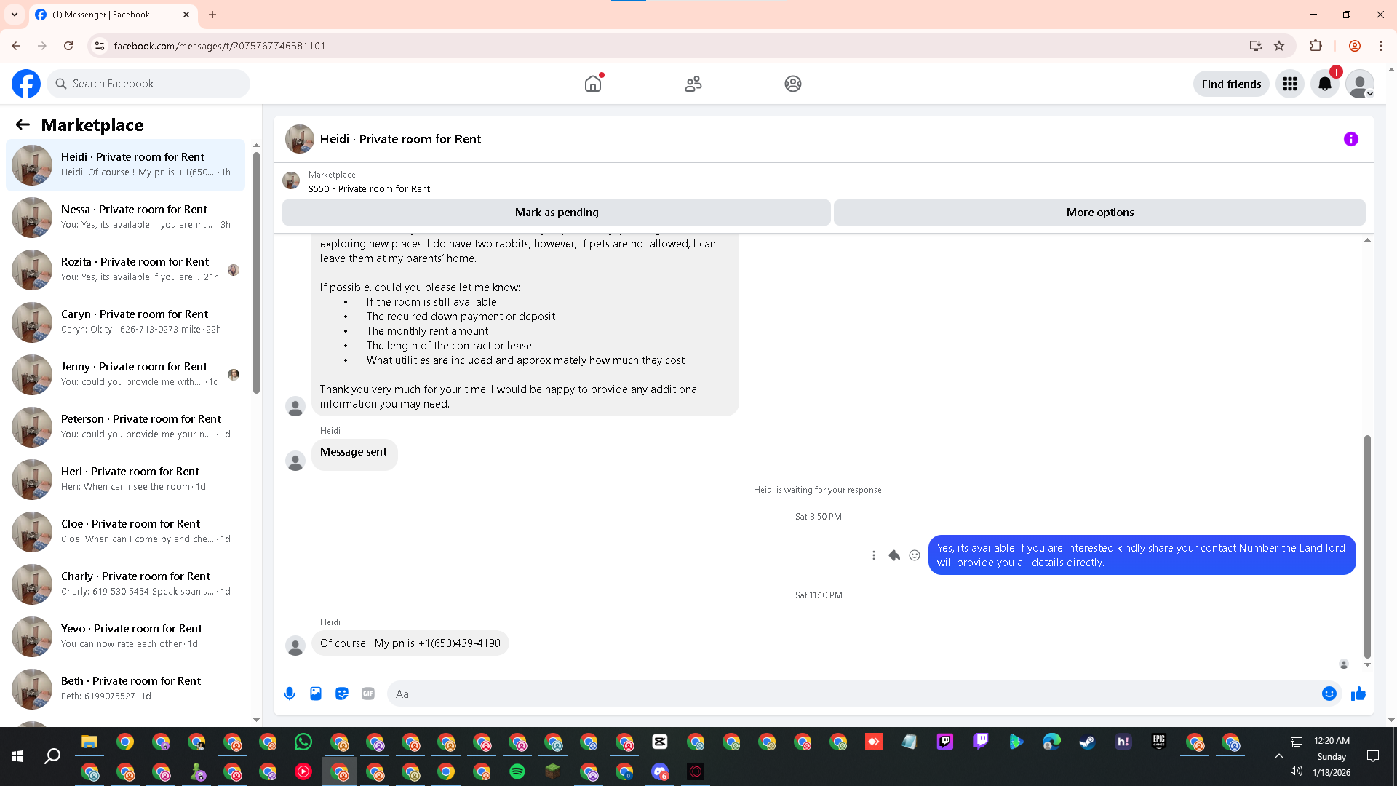React to sent message with emoji icon

pos(915,555)
